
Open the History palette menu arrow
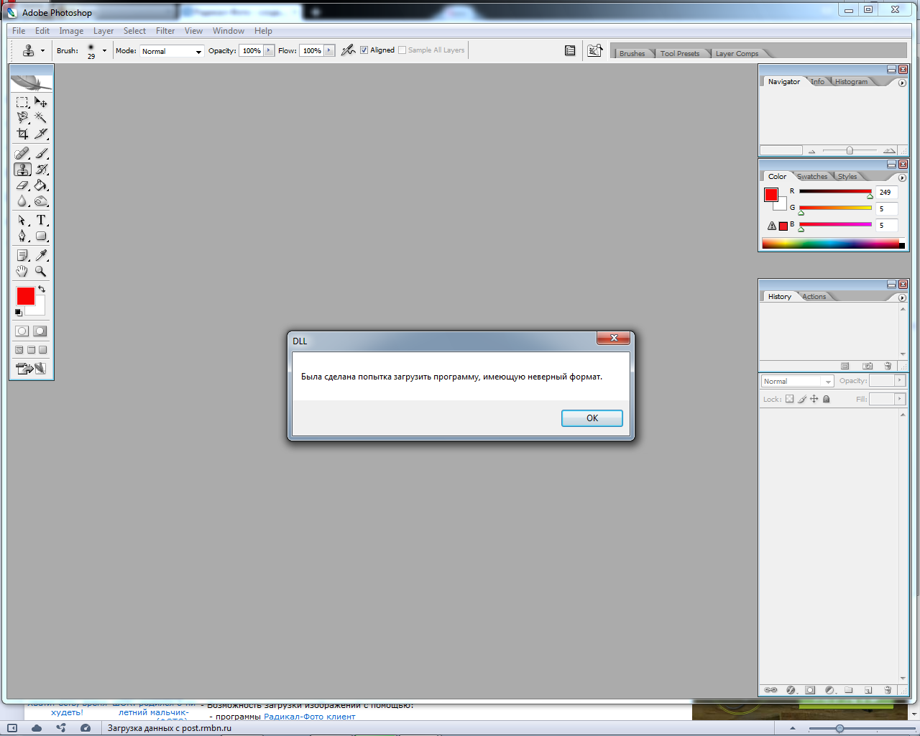(902, 298)
